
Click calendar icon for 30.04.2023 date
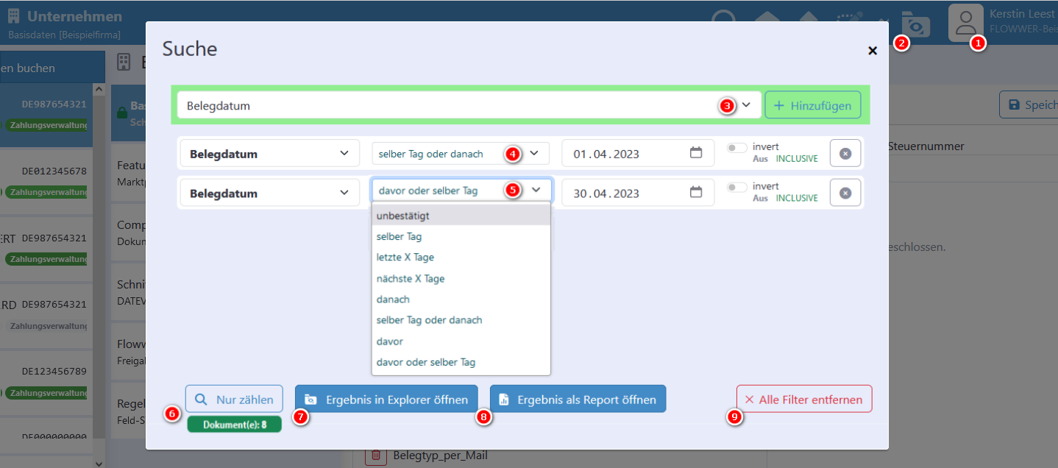click(696, 192)
